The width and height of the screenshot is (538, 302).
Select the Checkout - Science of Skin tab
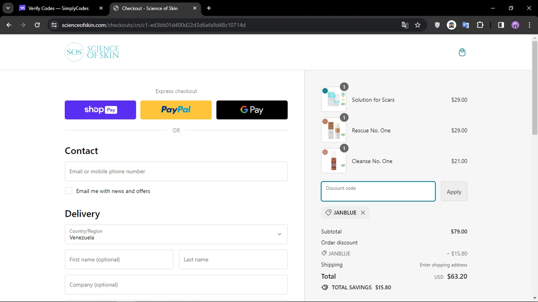point(150,8)
